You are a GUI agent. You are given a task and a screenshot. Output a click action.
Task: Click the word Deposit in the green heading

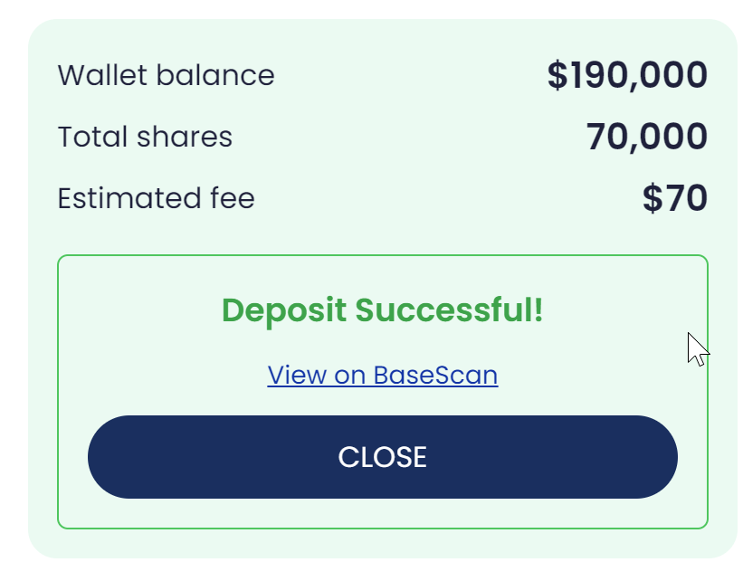(x=283, y=310)
